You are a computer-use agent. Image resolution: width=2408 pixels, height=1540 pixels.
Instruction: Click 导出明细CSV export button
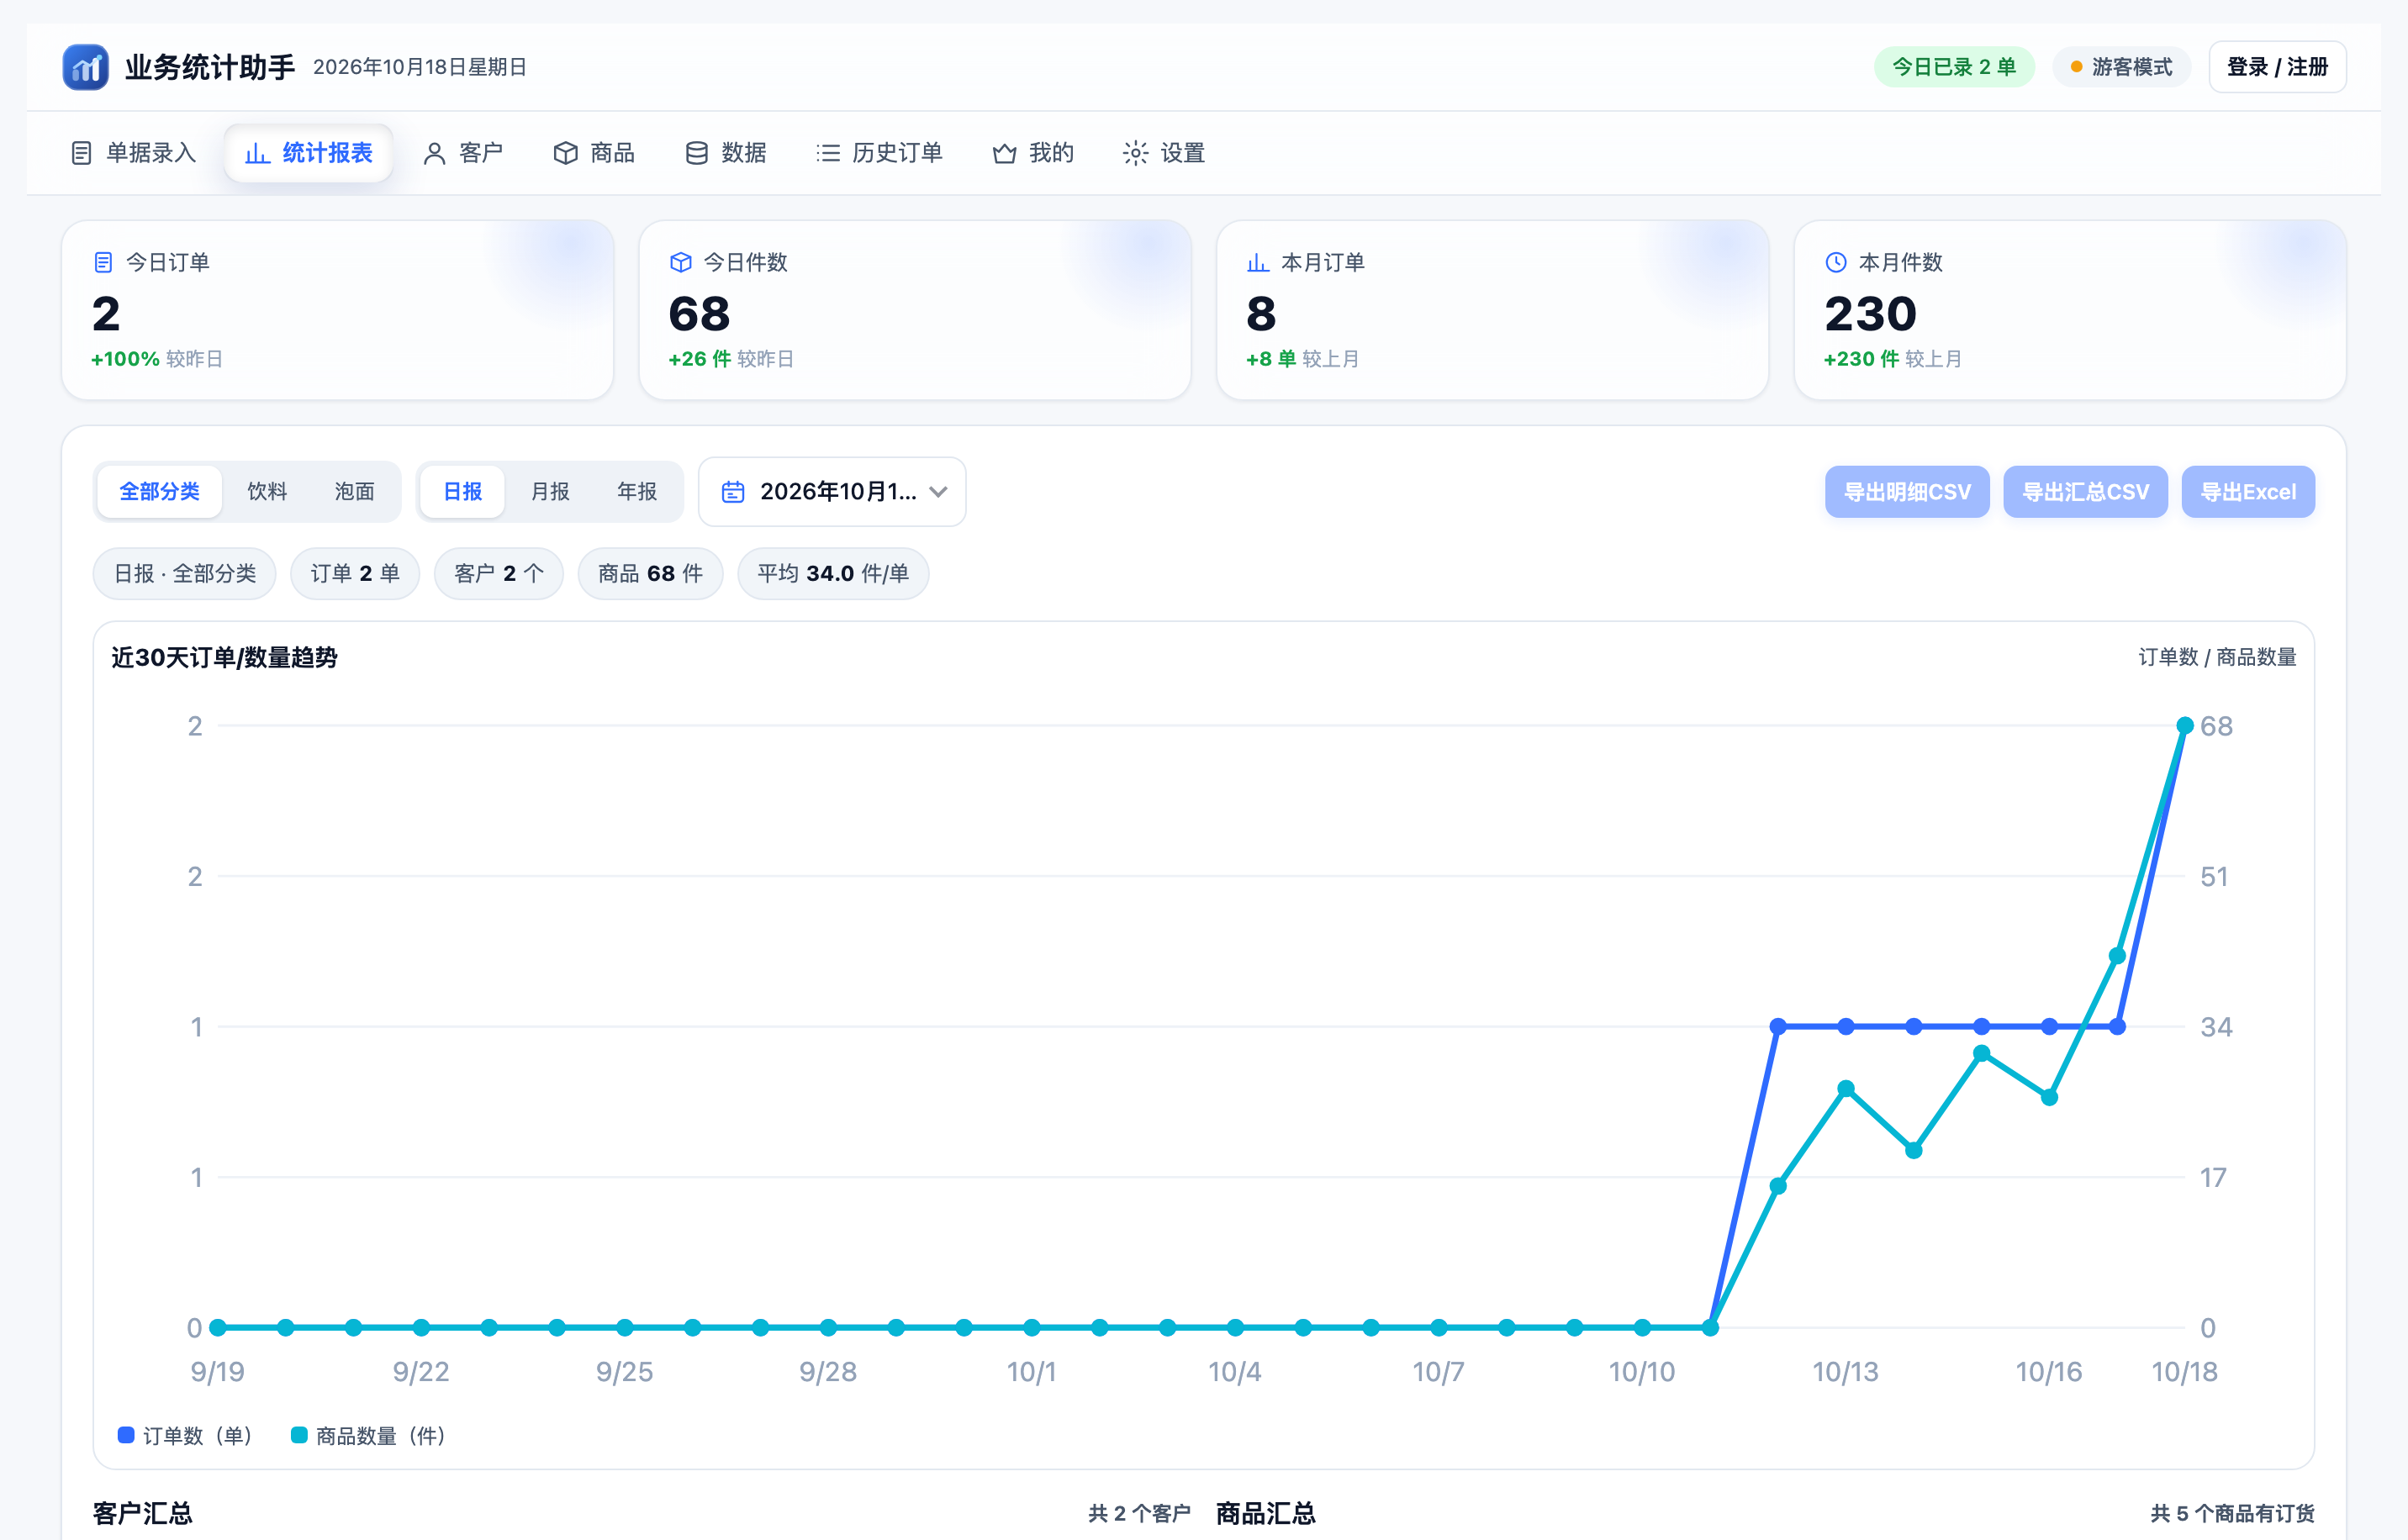tap(1907, 492)
